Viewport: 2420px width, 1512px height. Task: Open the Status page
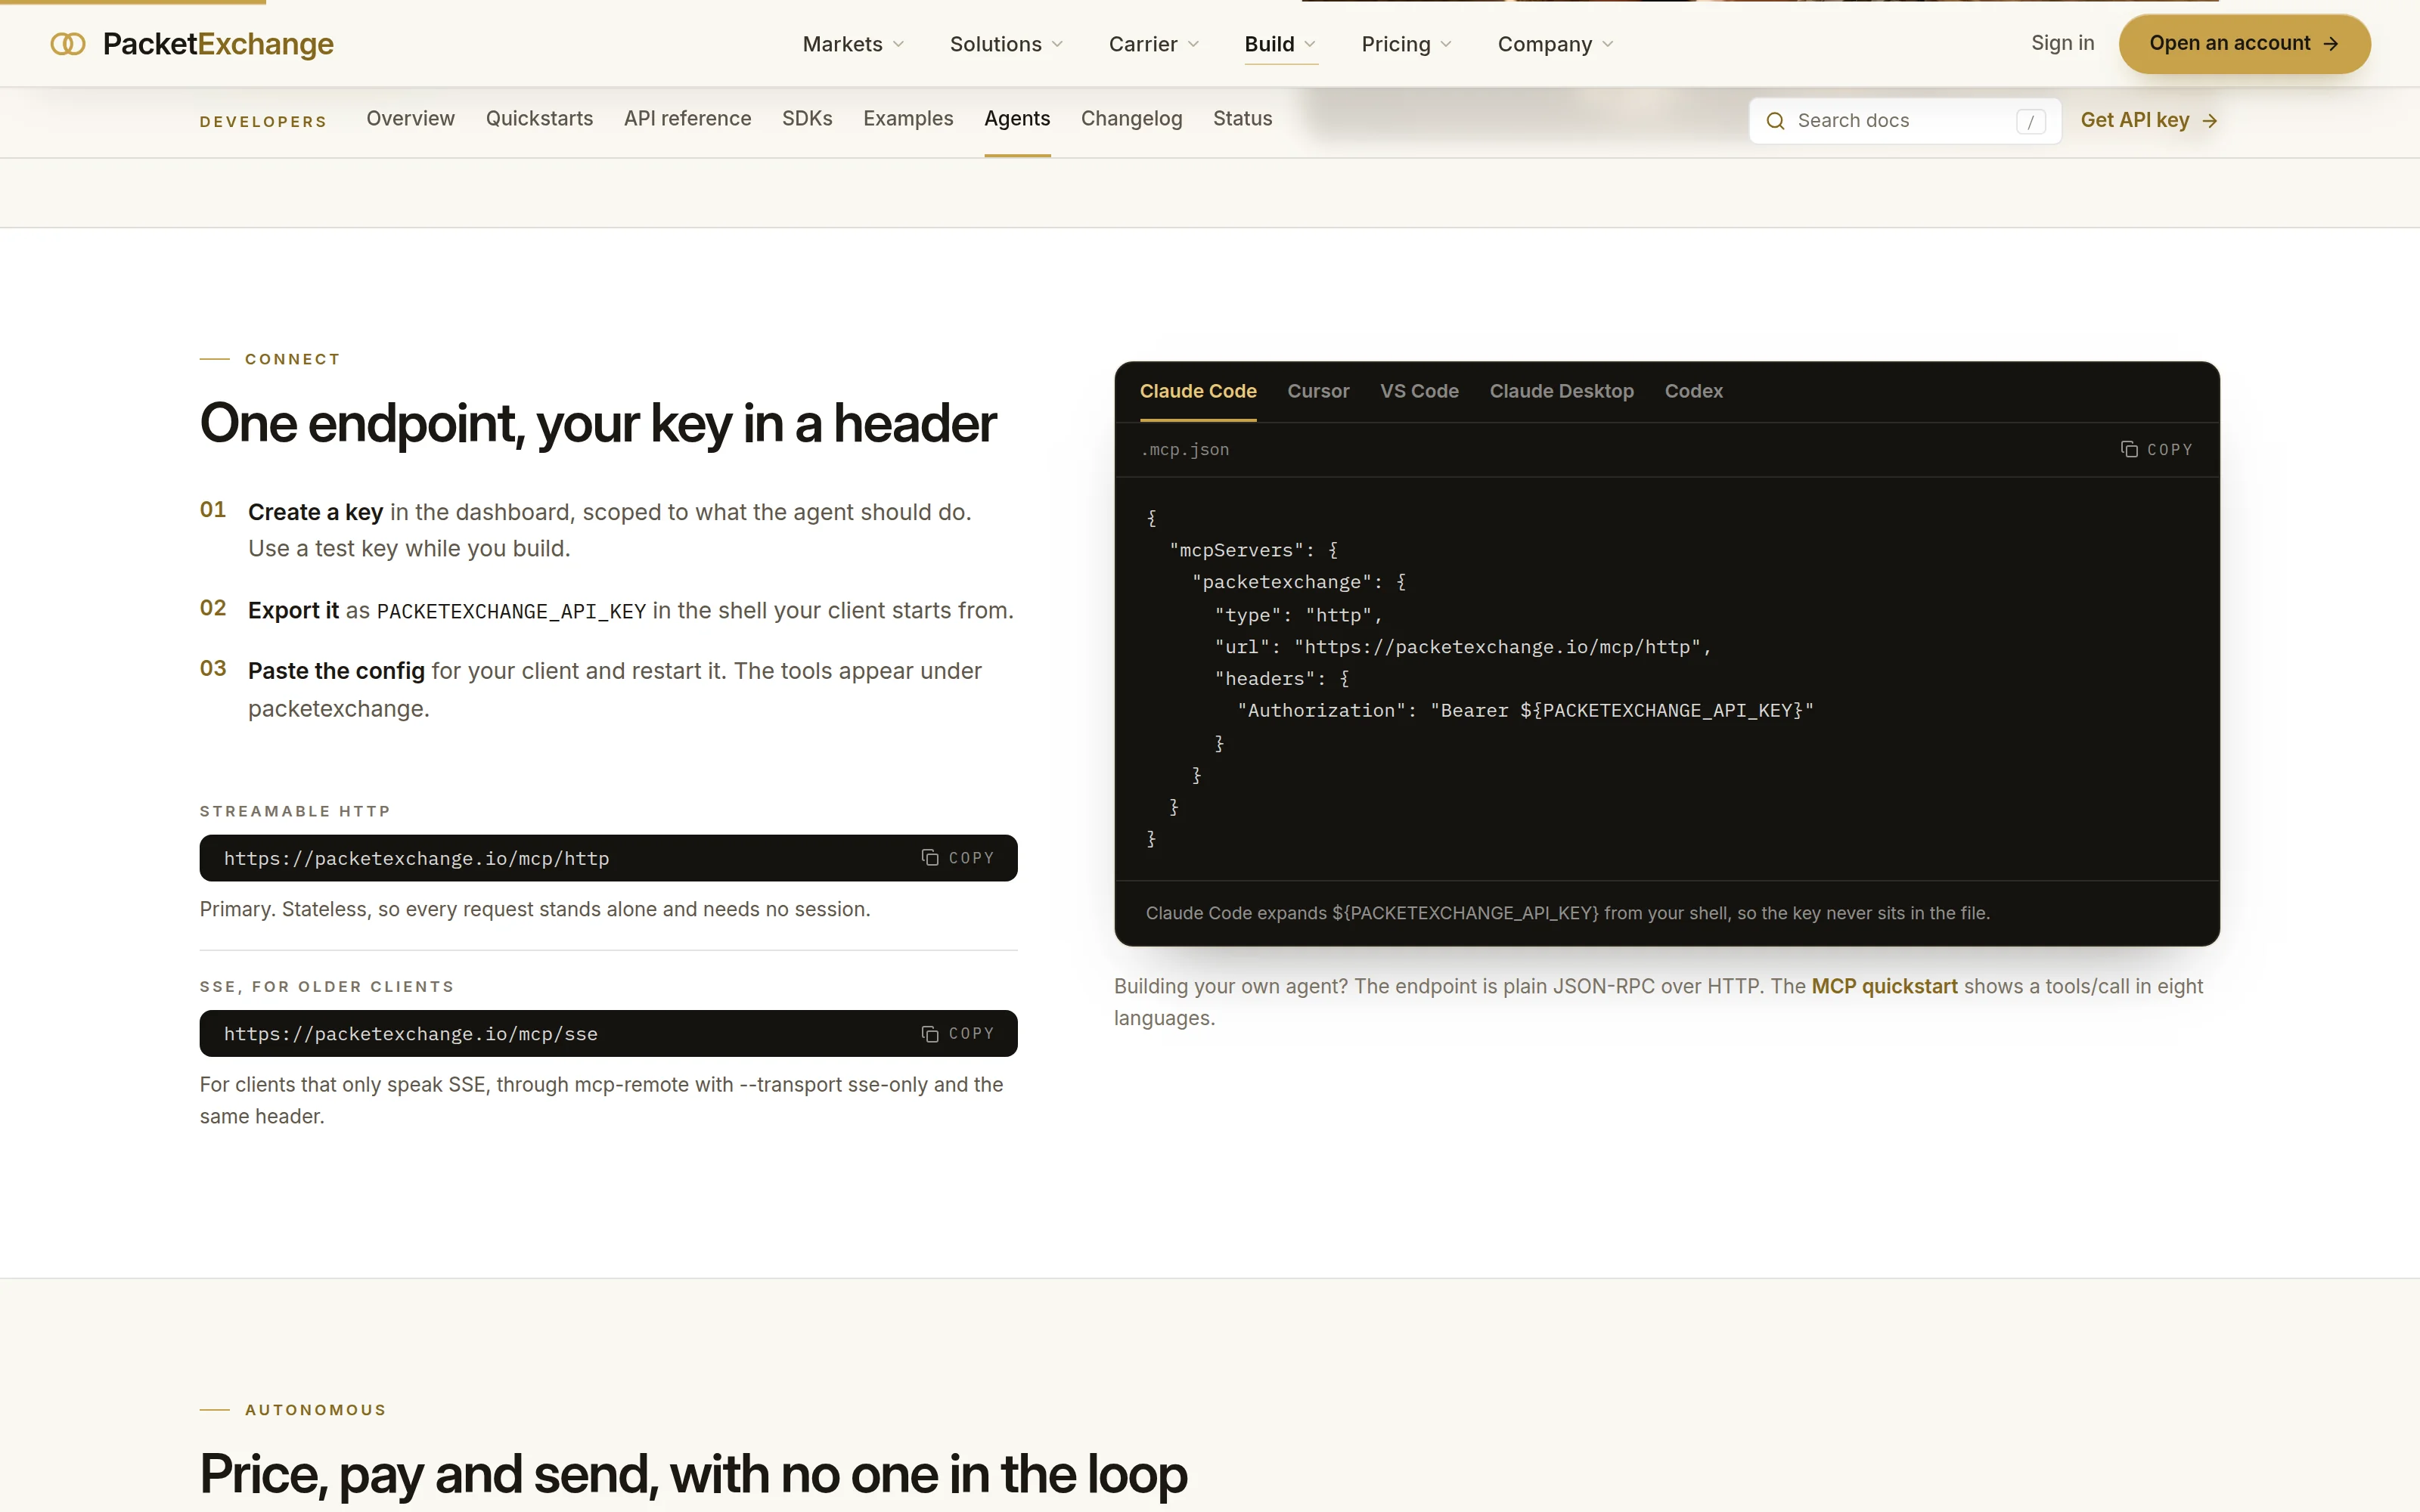1242,119
